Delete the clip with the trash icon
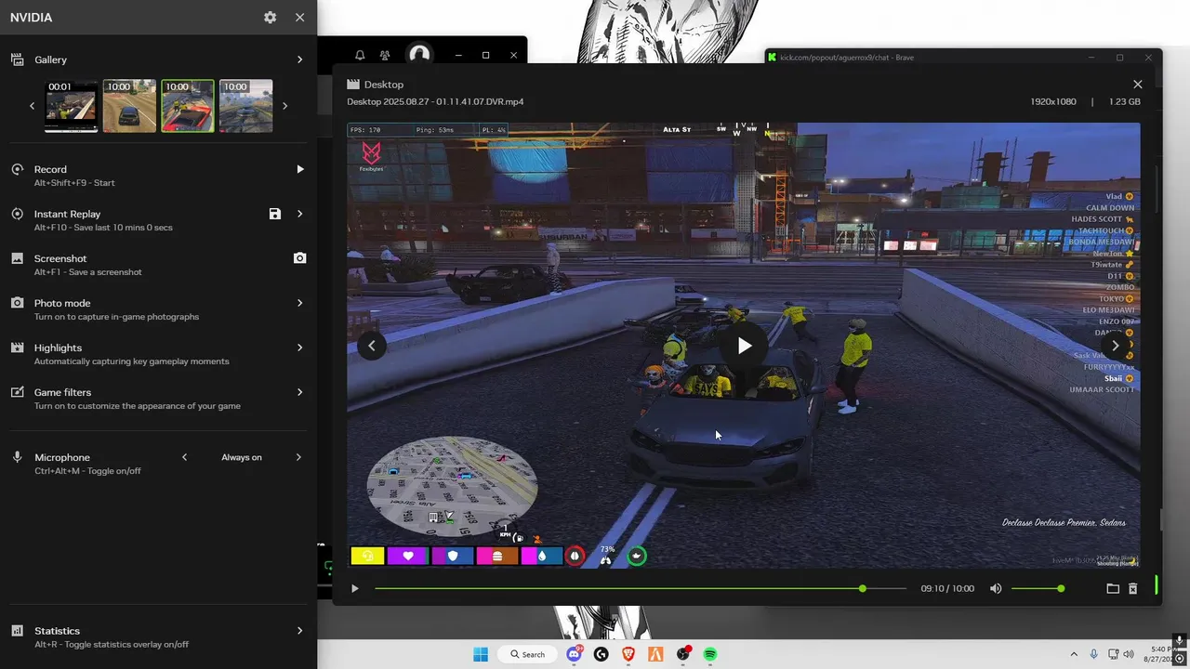 1132,588
